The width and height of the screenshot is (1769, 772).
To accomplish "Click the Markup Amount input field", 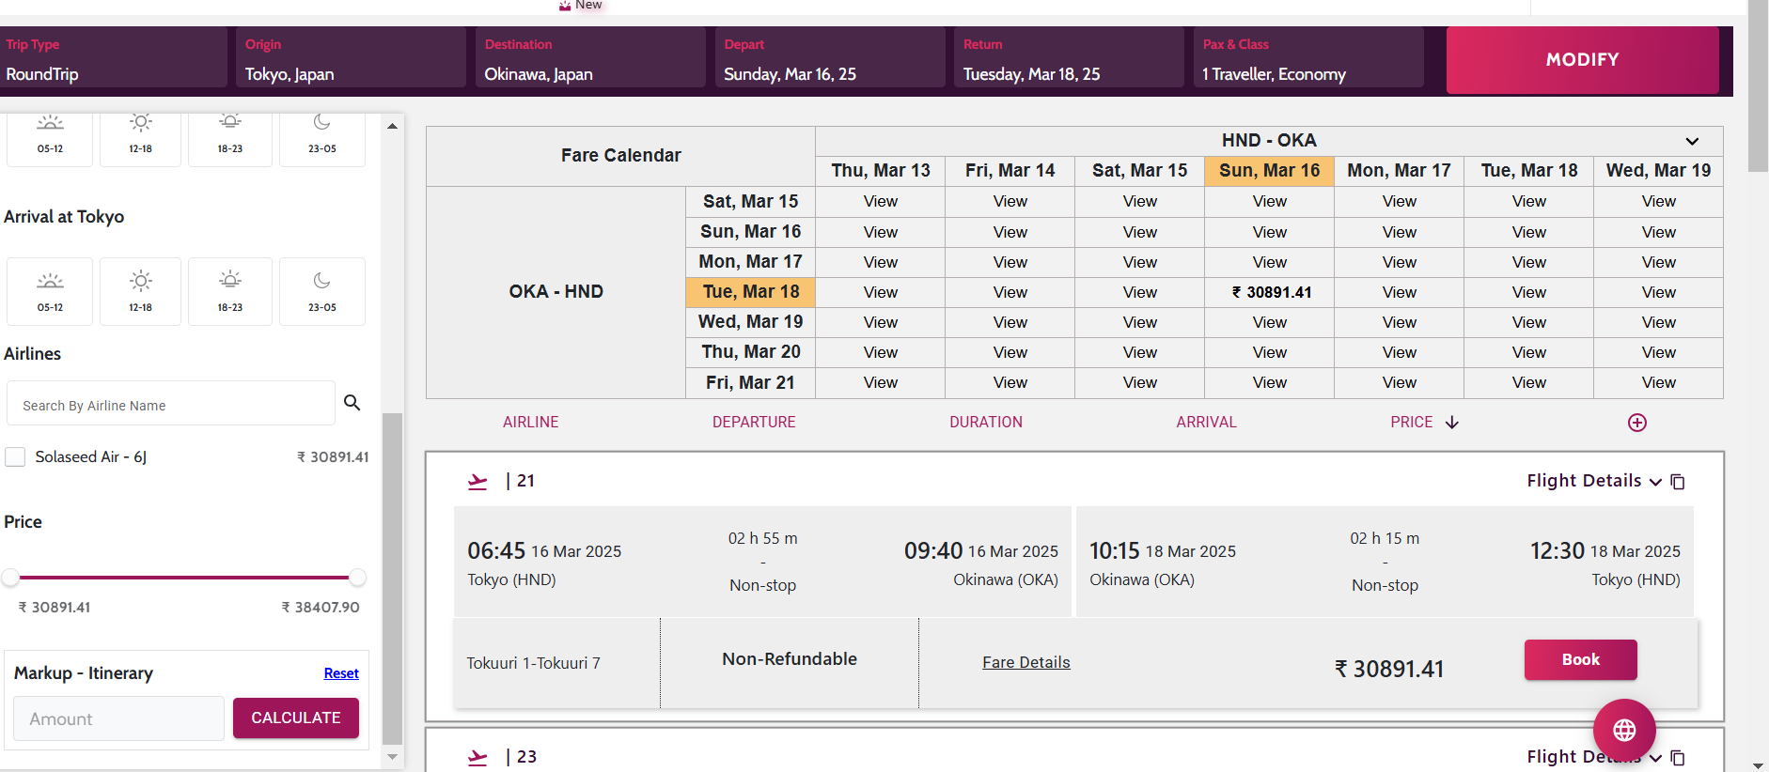I will (118, 718).
